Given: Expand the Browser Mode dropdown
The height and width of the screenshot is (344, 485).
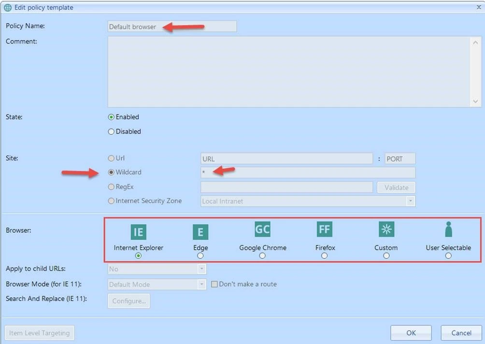Looking at the screenshot, I should pyautogui.click(x=202, y=285).
